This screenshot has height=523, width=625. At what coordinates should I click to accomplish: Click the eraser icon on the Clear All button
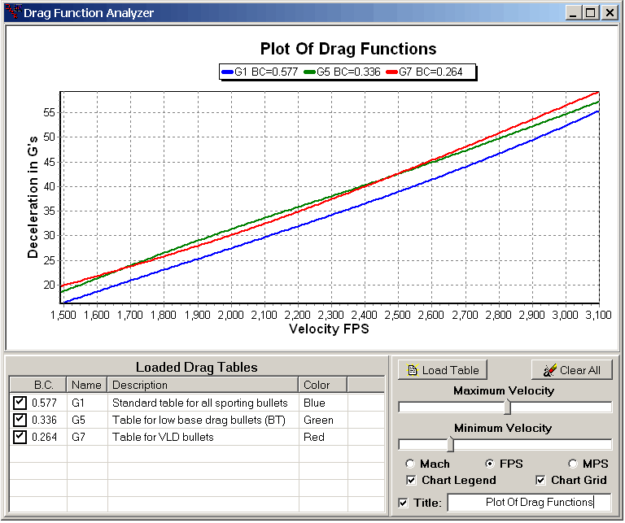click(550, 370)
